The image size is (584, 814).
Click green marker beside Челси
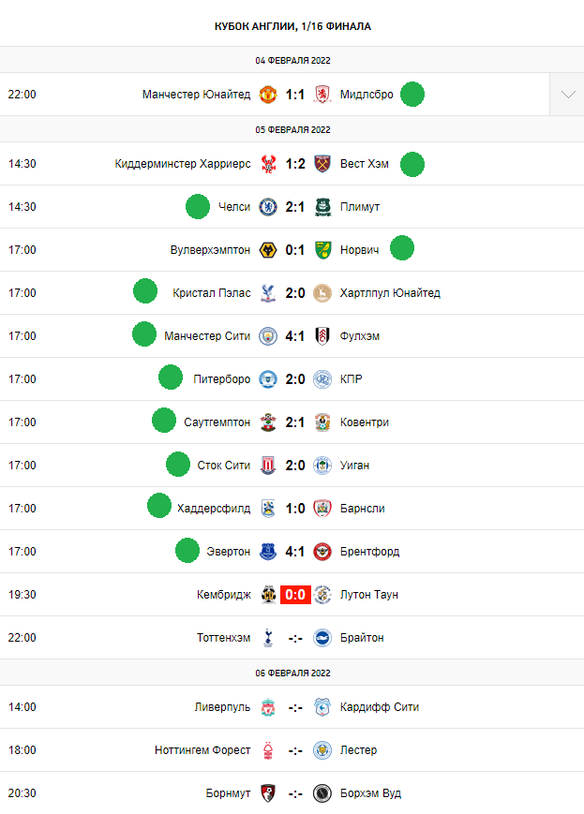point(198,207)
